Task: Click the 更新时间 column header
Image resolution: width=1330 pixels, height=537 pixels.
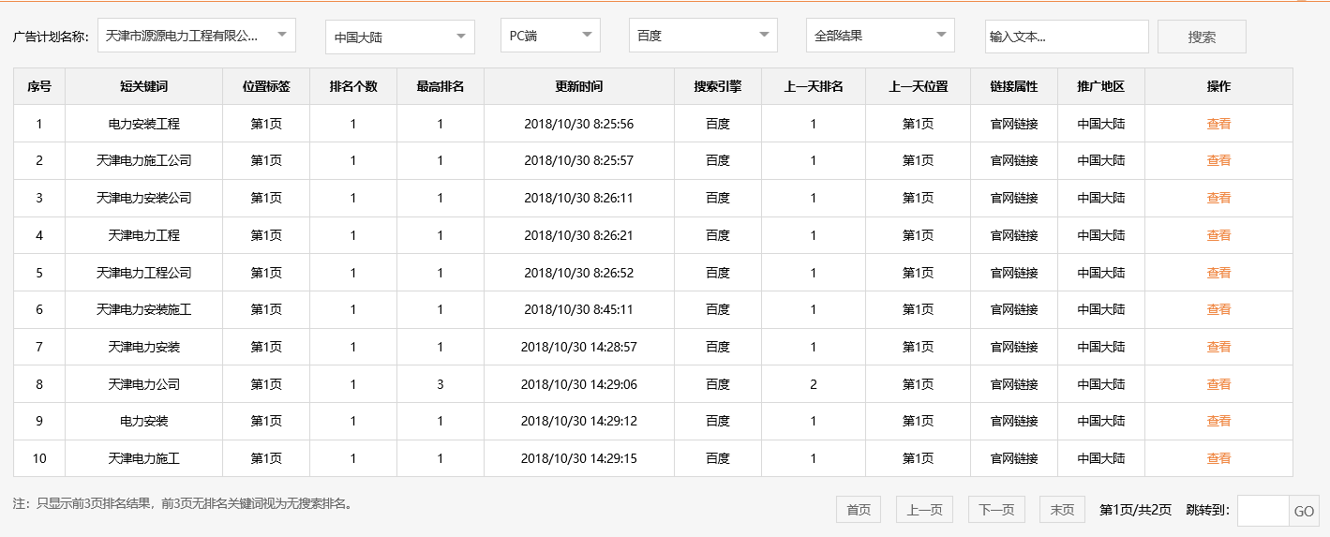Action: coord(579,86)
